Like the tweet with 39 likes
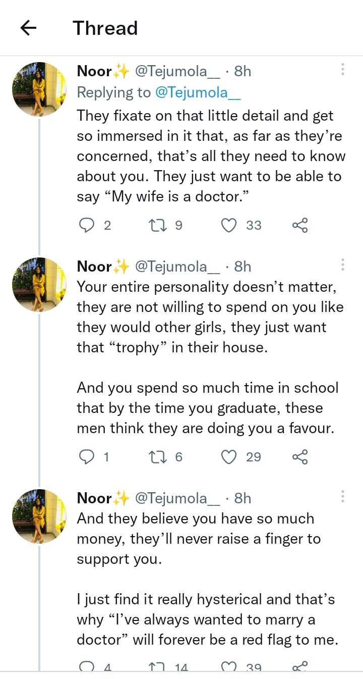The height and width of the screenshot is (679, 363). coord(229,667)
